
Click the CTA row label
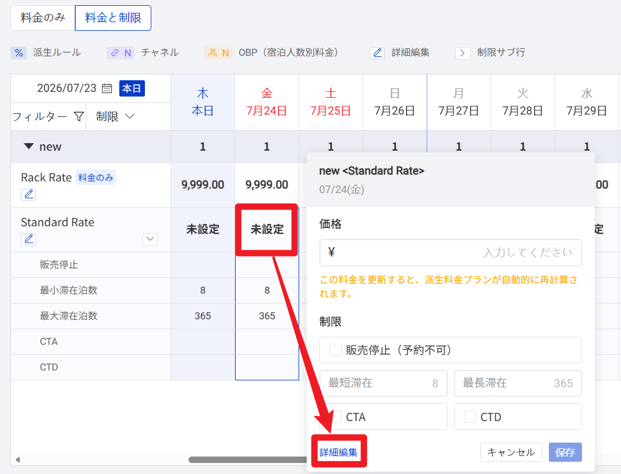coord(49,341)
